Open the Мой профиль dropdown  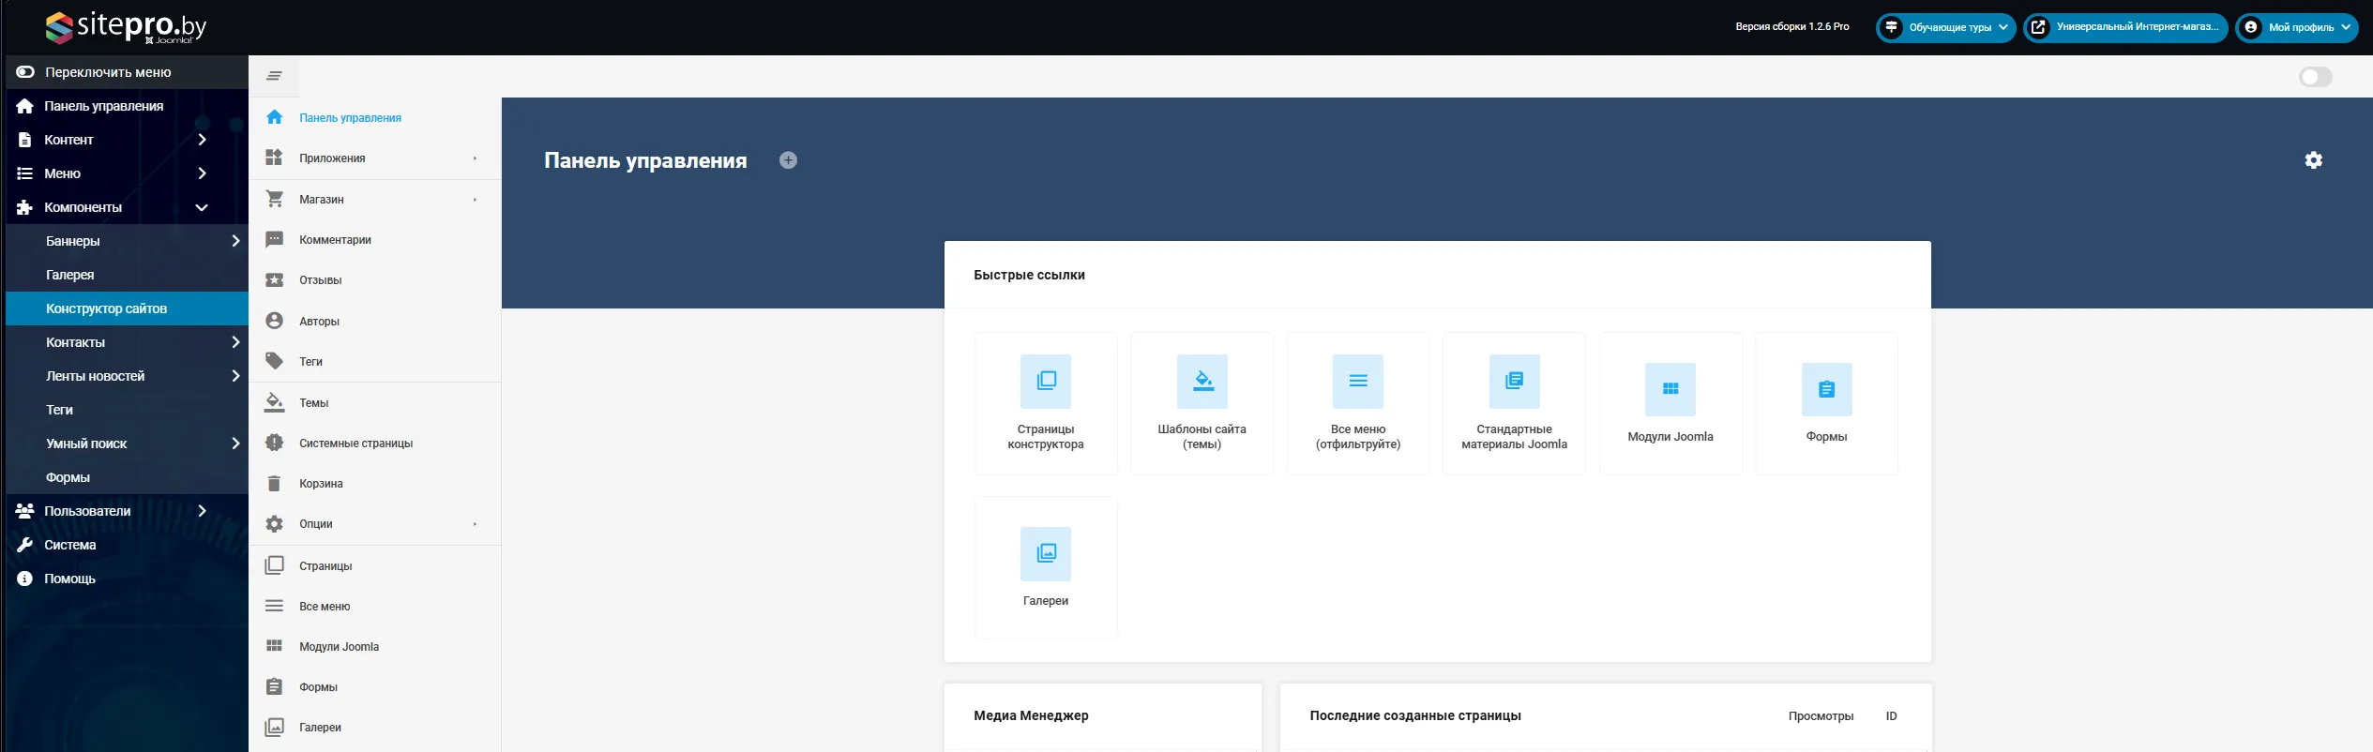tap(2295, 27)
